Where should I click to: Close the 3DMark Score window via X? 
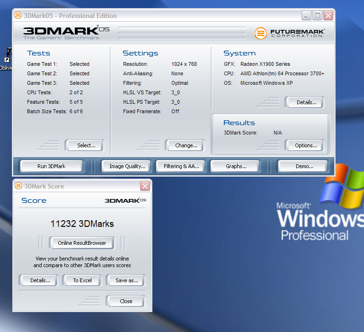coord(145,186)
